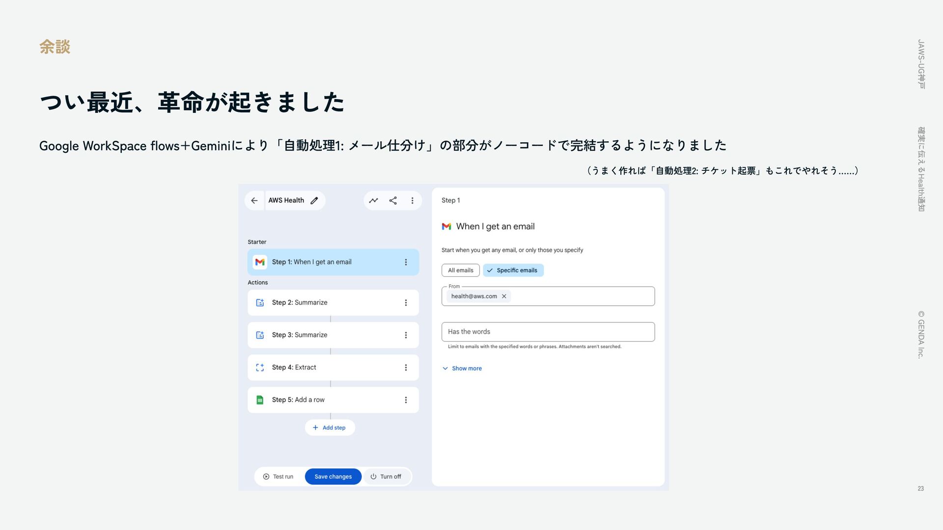Screen dimensions: 943x530
Task: Click the Add step button
Action: point(330,428)
